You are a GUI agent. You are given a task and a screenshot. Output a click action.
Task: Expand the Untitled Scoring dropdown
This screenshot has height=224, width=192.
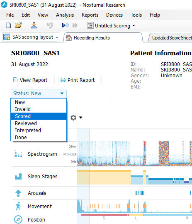(x=111, y=26)
